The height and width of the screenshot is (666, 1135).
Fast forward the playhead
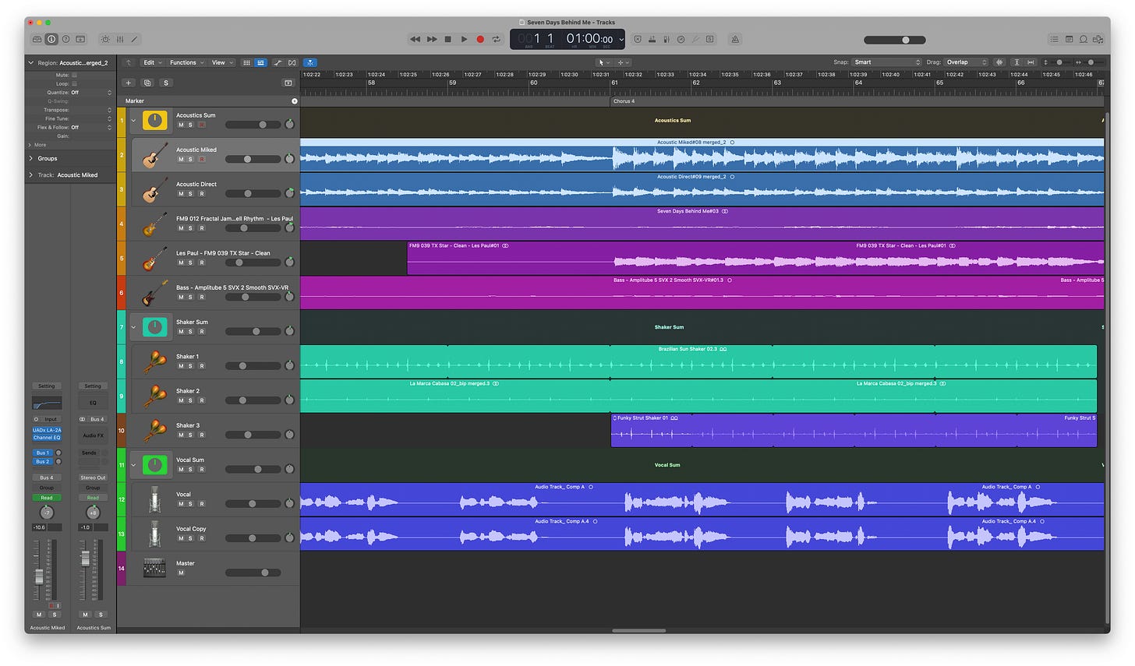(x=432, y=39)
